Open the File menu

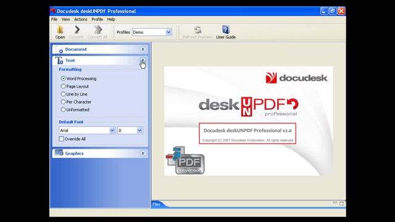pos(54,19)
